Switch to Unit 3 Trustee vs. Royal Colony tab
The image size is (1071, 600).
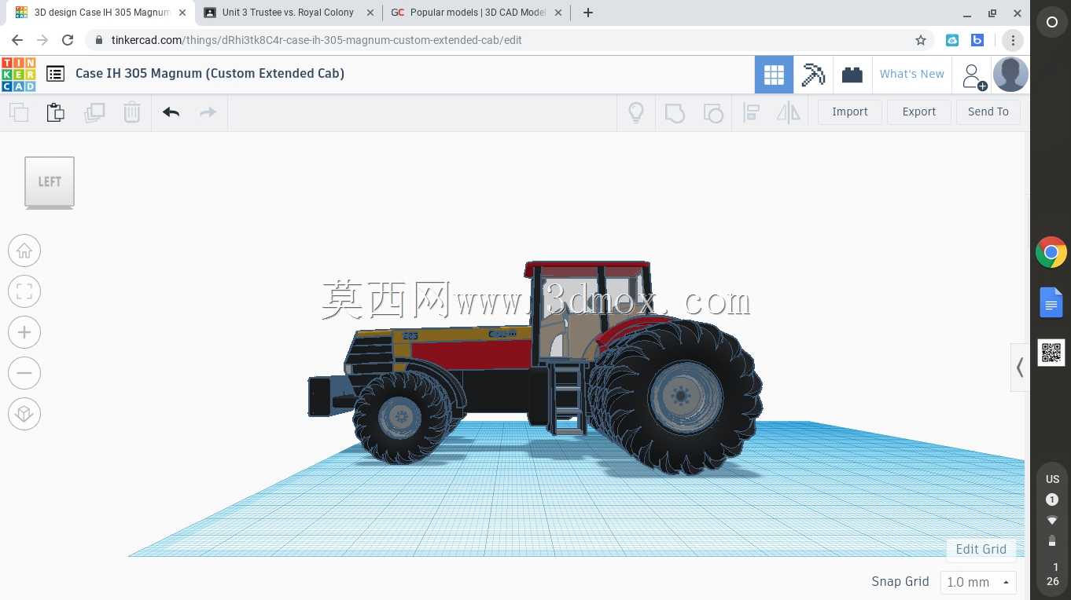288,13
